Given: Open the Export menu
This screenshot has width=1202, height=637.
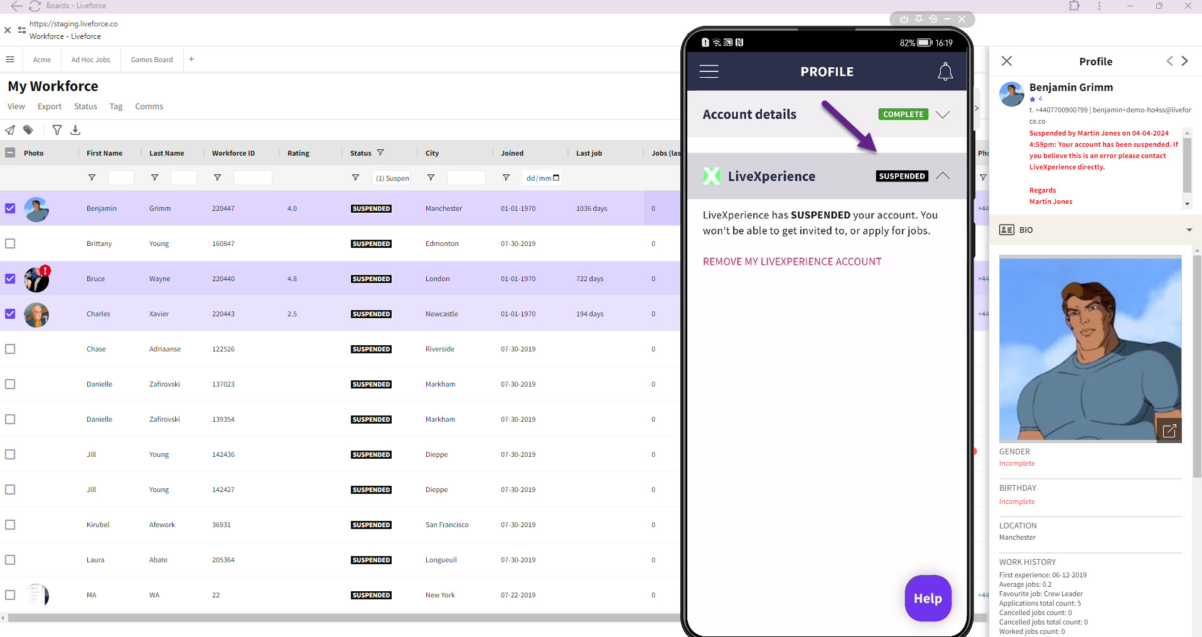Looking at the screenshot, I should click(x=49, y=107).
